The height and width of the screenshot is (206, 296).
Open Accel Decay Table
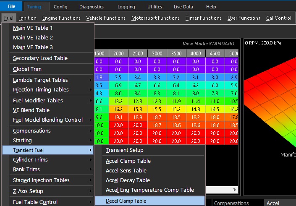150,180
